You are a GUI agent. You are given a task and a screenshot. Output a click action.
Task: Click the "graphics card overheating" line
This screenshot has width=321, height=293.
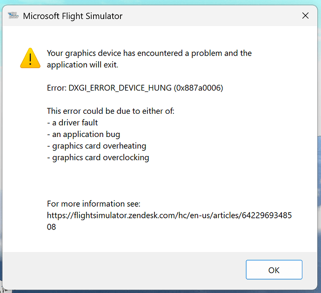96,146
